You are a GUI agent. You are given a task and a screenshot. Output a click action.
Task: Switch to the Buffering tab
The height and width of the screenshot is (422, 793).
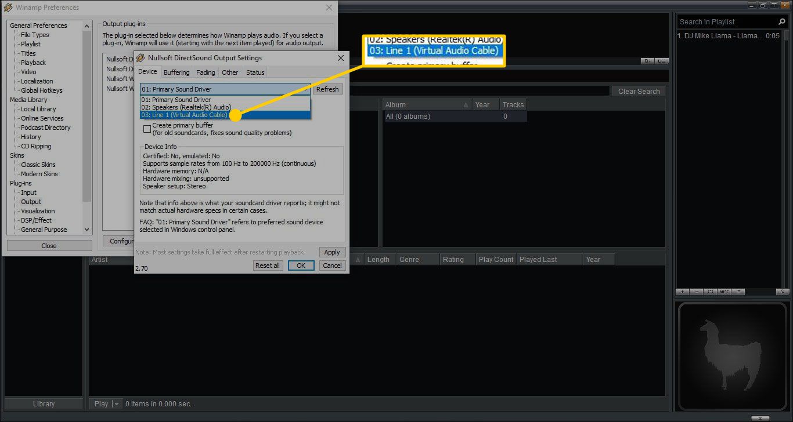click(x=176, y=72)
